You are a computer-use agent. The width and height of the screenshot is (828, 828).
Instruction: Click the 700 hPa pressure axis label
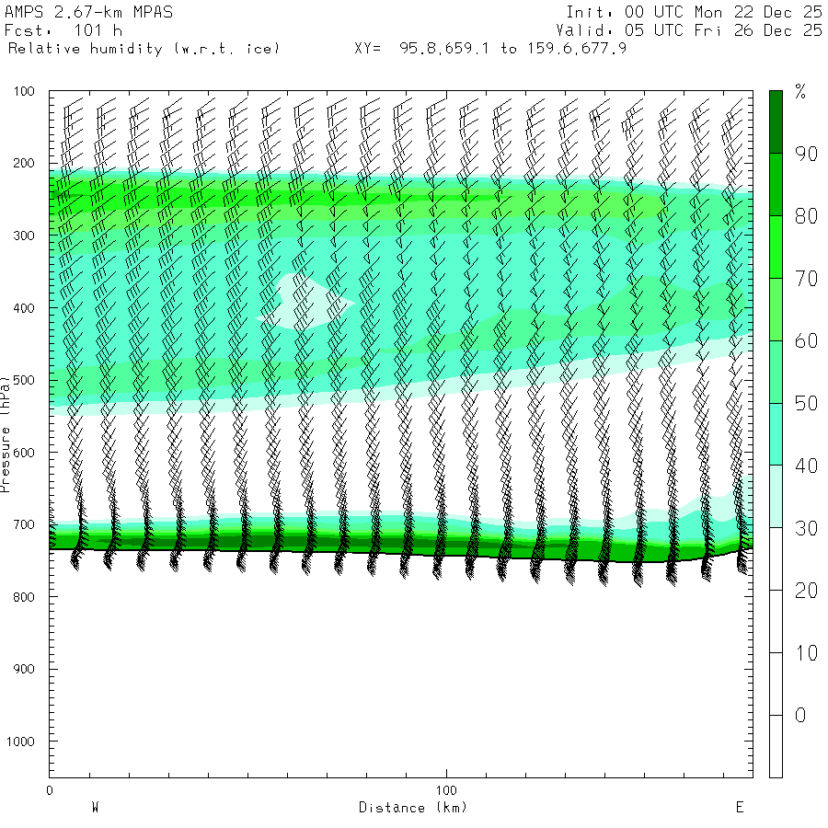pyautogui.click(x=24, y=525)
